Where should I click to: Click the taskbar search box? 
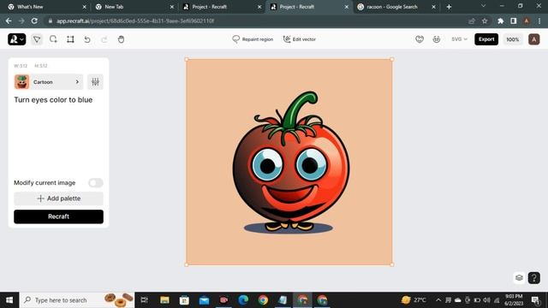[x=77, y=300]
